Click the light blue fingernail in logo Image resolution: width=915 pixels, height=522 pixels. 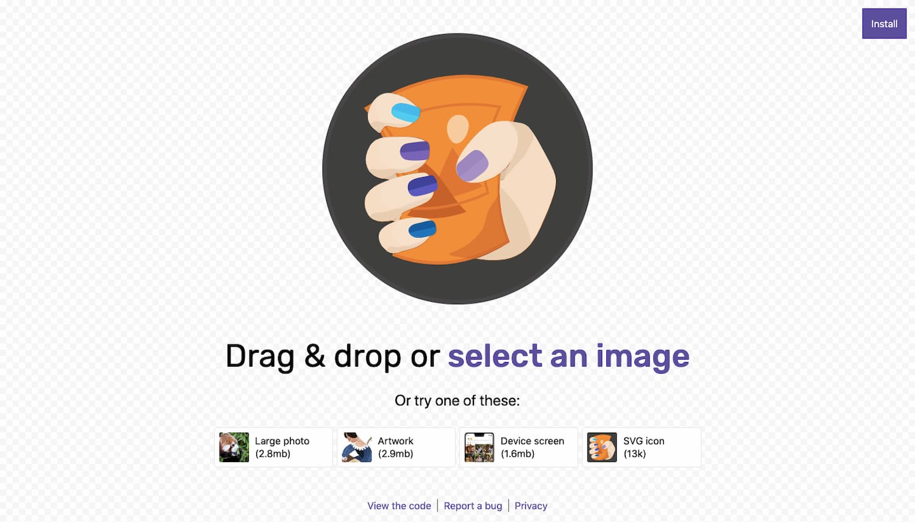coord(406,112)
